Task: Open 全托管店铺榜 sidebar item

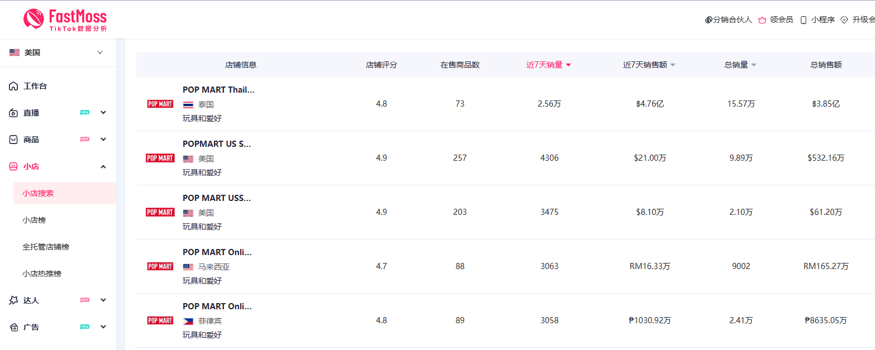Action: coord(46,247)
